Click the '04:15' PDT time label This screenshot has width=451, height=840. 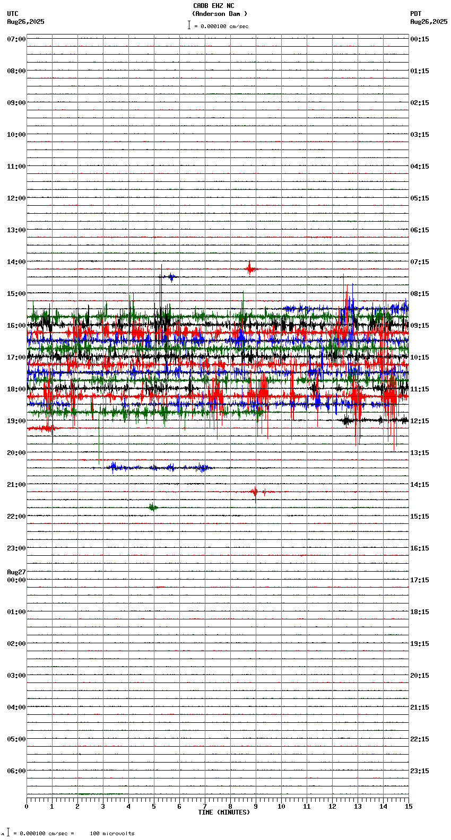(420, 167)
